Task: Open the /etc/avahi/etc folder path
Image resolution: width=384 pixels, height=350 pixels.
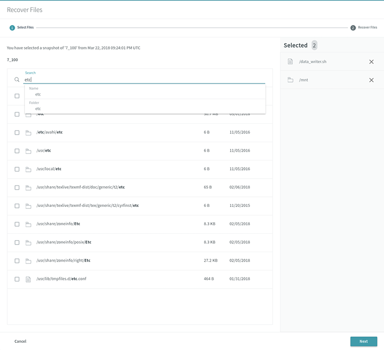Action: [x=49, y=132]
